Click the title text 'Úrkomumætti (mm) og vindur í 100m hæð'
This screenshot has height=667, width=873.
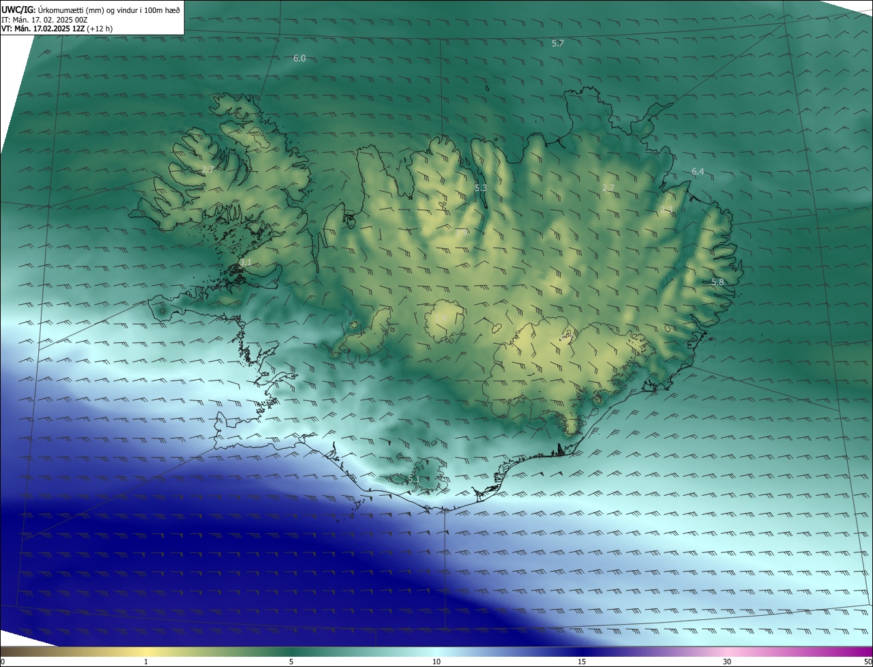pyautogui.click(x=109, y=10)
